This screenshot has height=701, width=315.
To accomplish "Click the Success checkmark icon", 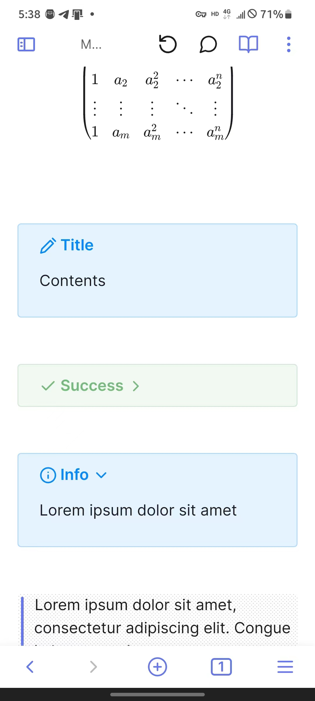I will tap(48, 386).
